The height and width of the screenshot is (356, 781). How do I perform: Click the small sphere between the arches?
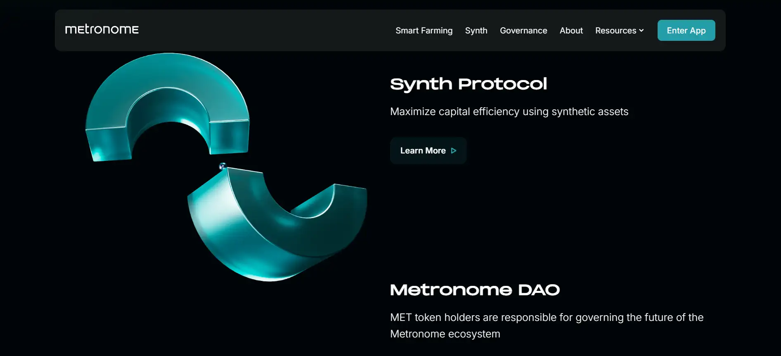[x=222, y=166]
